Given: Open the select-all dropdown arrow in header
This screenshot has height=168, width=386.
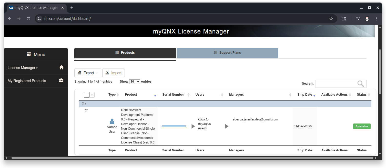Looking at the screenshot, I should pyautogui.click(x=92, y=95).
